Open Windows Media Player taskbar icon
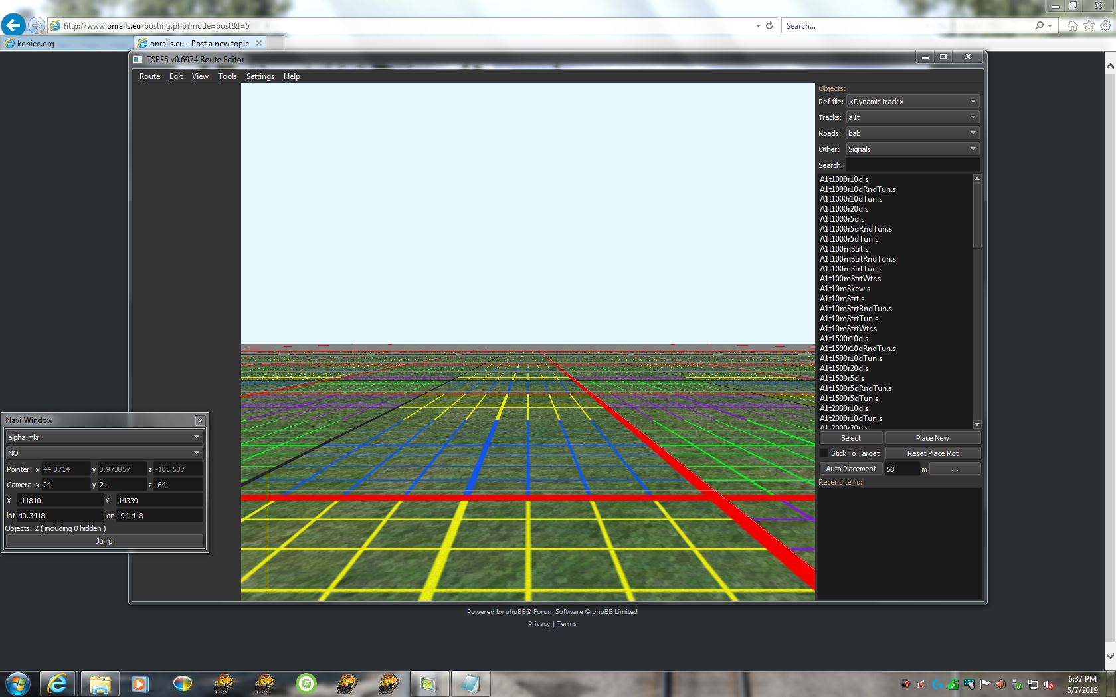1116x697 pixels. [x=140, y=684]
